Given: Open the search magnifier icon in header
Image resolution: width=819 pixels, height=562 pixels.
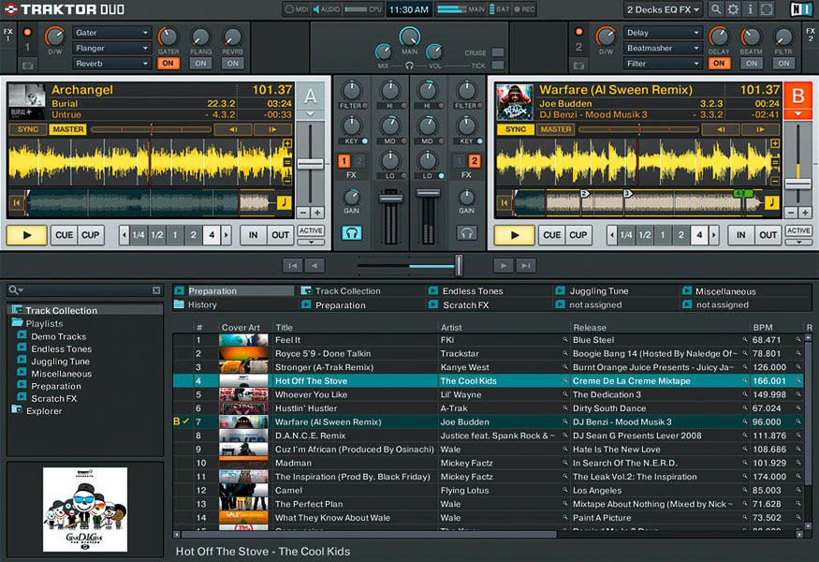Looking at the screenshot, I should [x=716, y=8].
